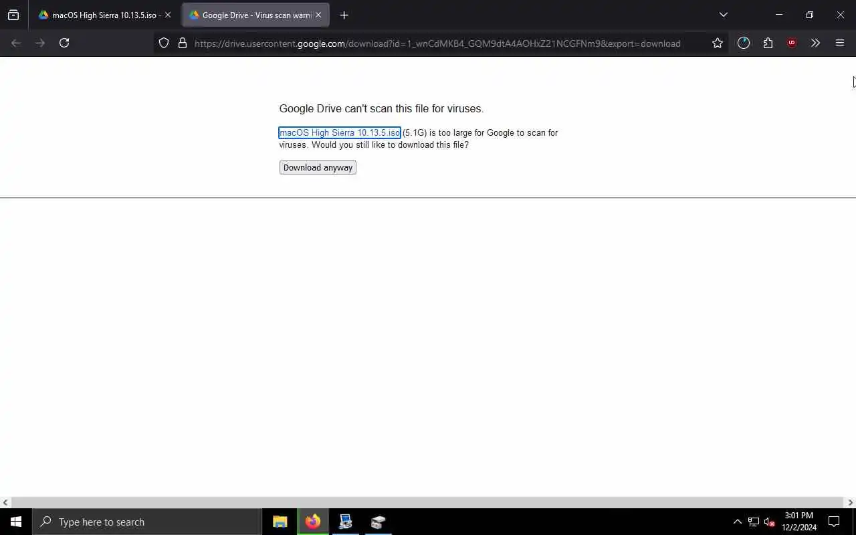The image size is (856, 535).
Task: Reload the current page
Action: tap(64, 43)
